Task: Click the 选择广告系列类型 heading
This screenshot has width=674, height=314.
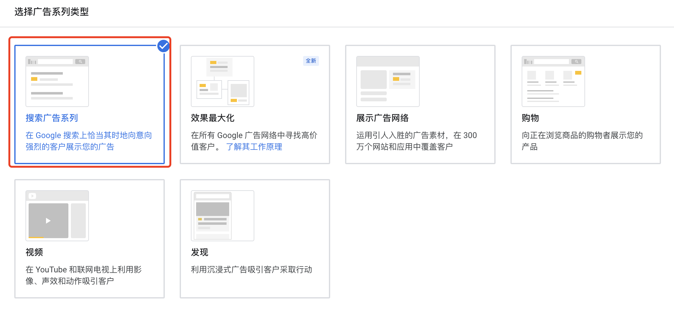Action: (52, 12)
